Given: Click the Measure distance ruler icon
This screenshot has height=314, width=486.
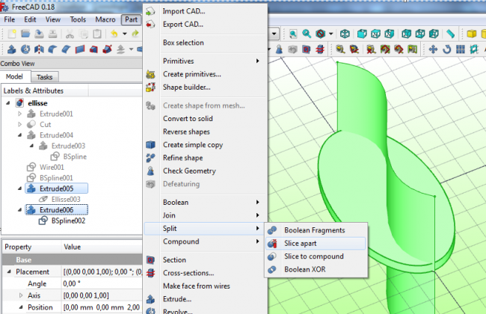Looking at the screenshot, I should pyautogui.click(x=451, y=34).
